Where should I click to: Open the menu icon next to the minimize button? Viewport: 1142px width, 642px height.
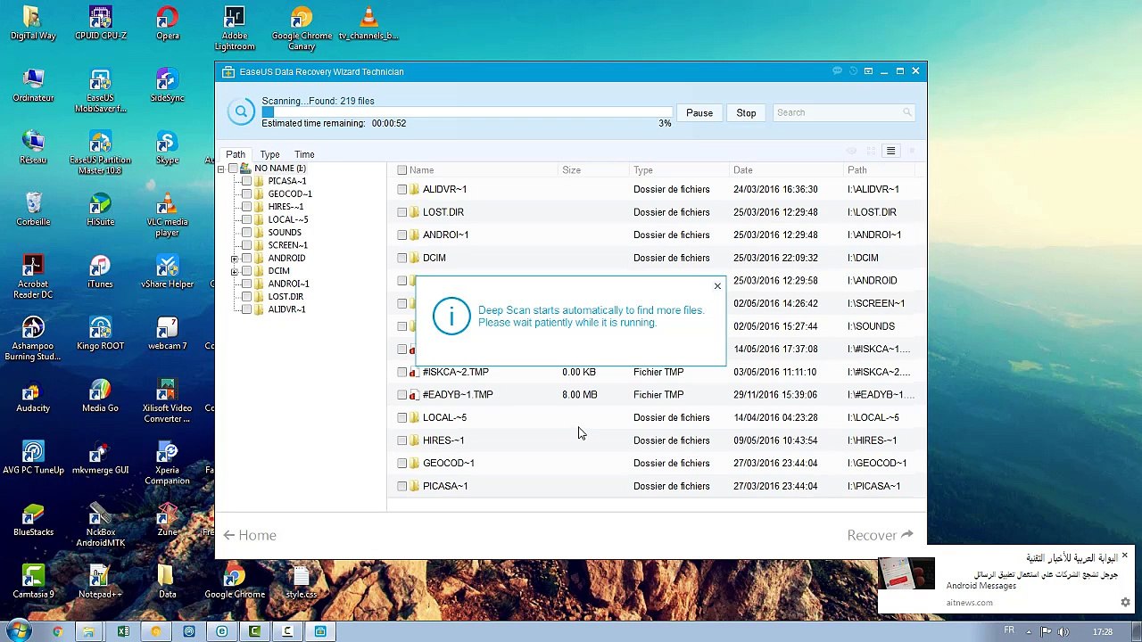click(868, 71)
